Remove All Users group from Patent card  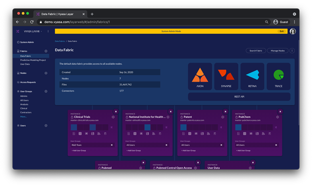click(x=221, y=145)
